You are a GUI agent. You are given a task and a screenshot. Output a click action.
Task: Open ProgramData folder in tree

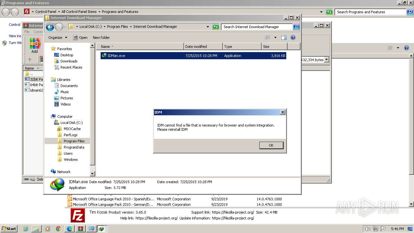pyautogui.click(x=74, y=147)
